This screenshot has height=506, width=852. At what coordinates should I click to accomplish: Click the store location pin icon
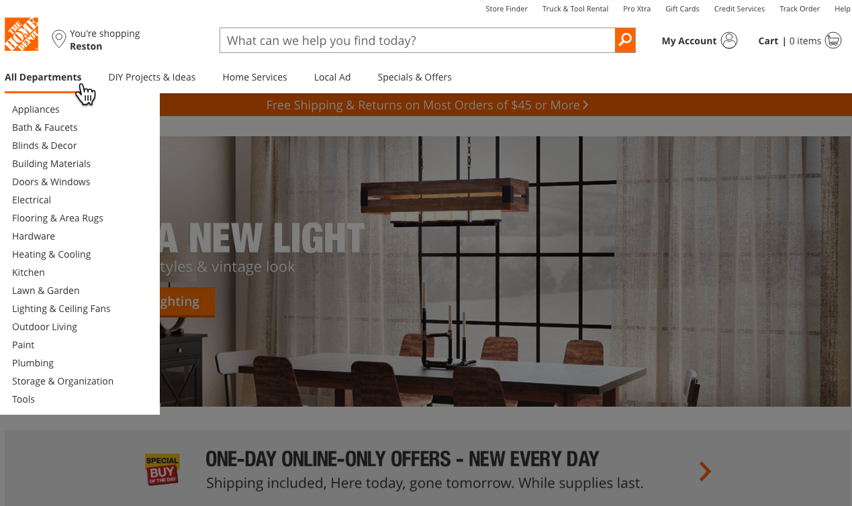[59, 39]
